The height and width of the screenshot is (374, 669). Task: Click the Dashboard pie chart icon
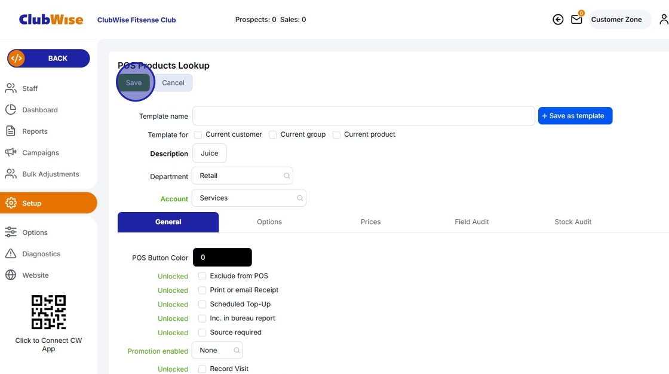coord(11,110)
